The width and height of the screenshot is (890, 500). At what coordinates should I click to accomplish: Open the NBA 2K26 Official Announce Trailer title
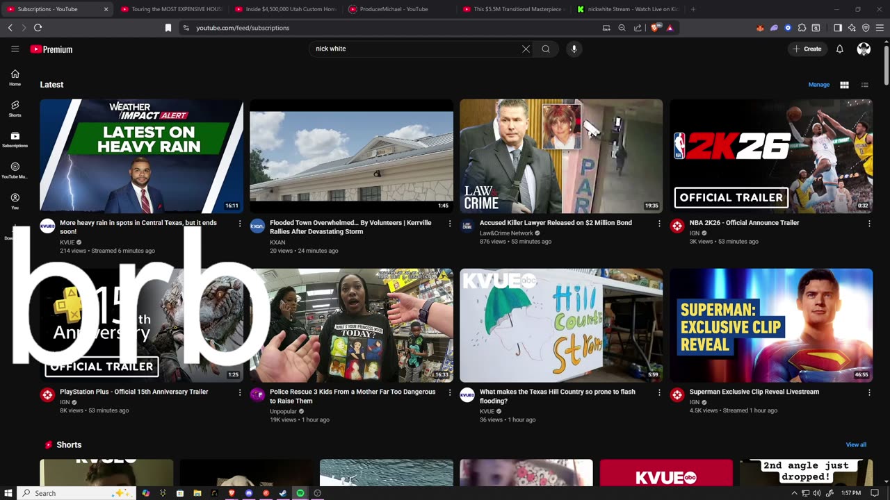pos(744,223)
